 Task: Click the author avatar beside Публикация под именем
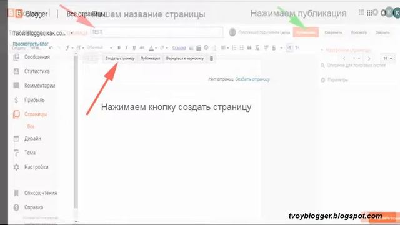pos(232,32)
